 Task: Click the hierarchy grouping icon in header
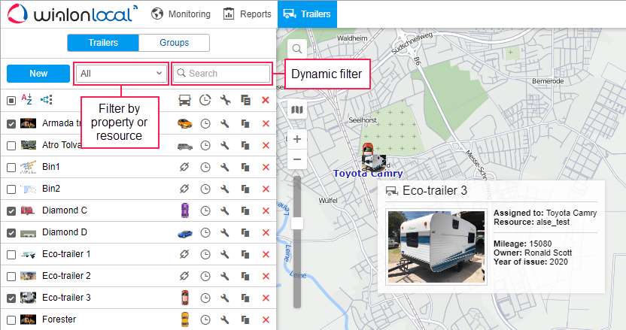tap(46, 99)
